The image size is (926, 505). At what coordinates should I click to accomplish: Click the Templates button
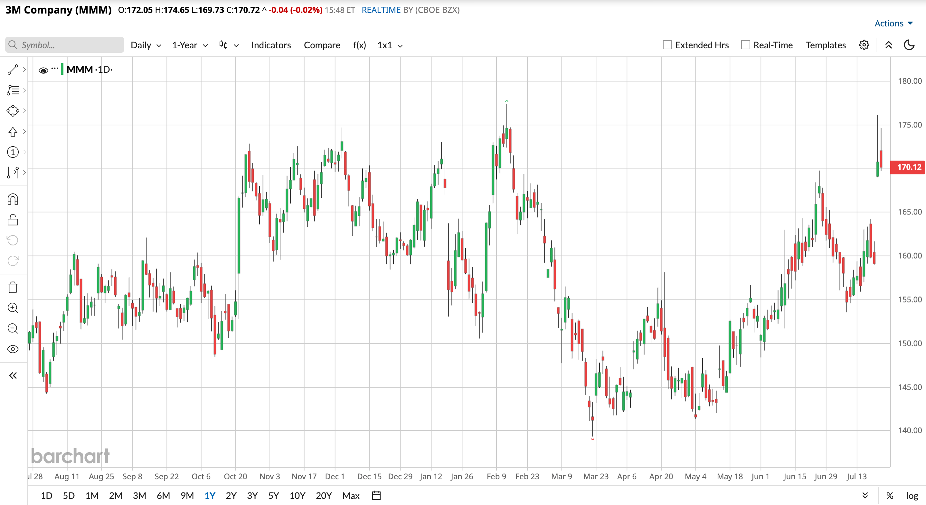click(826, 45)
